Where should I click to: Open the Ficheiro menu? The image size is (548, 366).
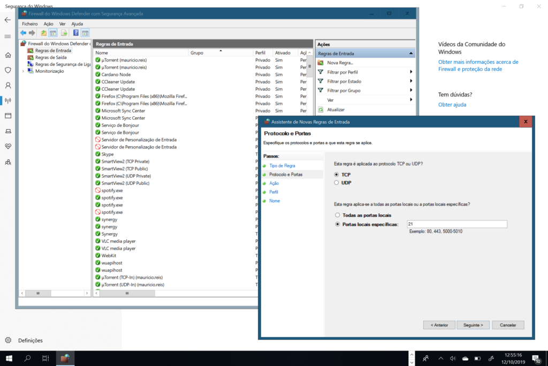30,24
